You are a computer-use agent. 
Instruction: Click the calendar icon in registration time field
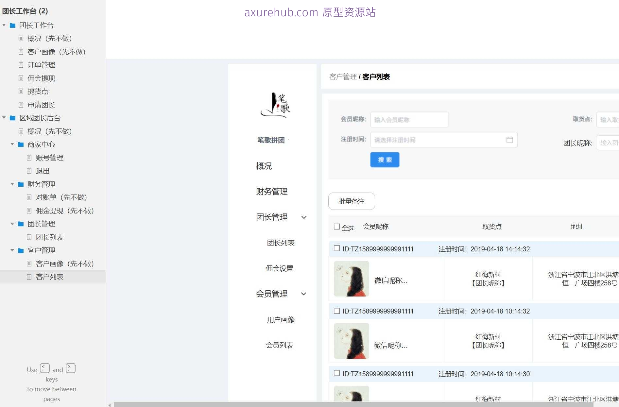[x=509, y=140]
